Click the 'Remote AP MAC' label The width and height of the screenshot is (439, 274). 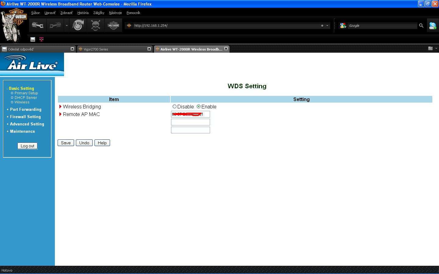pos(81,114)
